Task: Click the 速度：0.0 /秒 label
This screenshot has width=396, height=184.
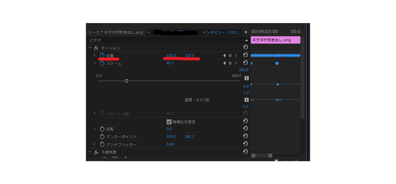Action: pos(197,100)
